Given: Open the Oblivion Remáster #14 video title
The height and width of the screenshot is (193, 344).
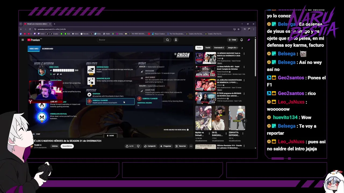Looking at the screenshot, I should (x=230, y=147).
